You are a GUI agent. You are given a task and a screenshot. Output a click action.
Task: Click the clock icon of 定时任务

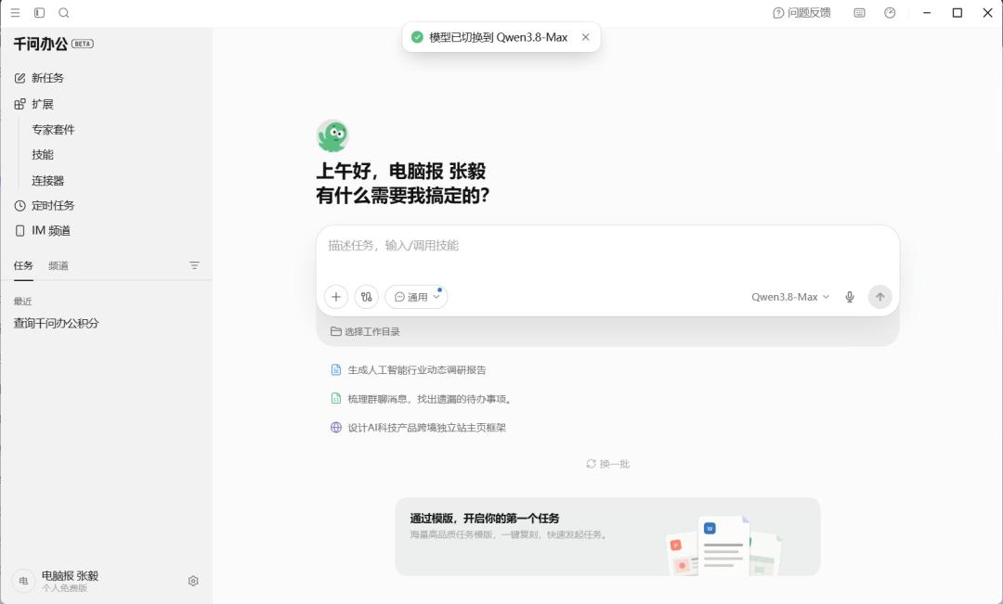20,206
